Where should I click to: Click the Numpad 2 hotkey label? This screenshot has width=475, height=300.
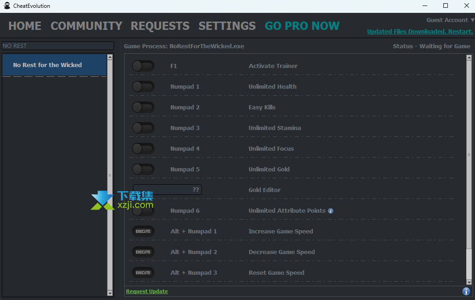coord(185,107)
